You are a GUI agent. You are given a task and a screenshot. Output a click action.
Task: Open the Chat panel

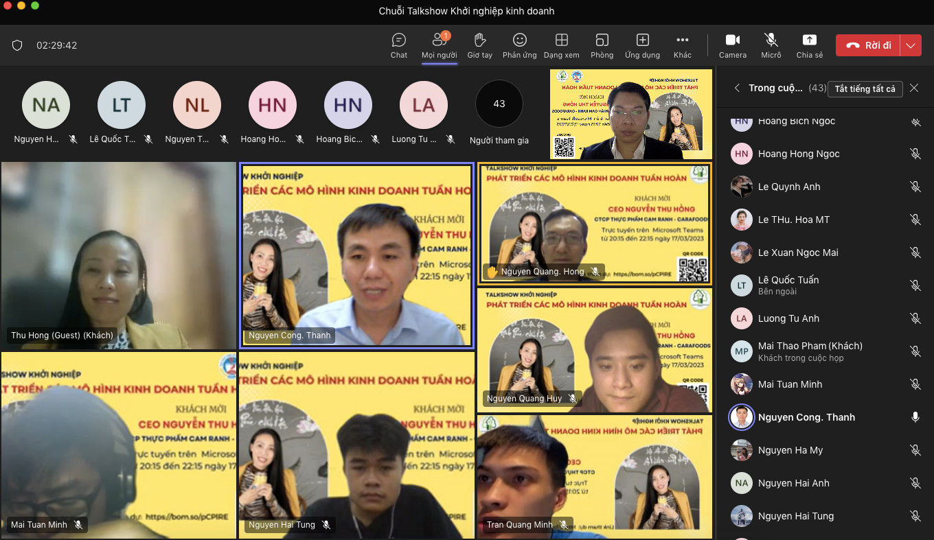[x=399, y=45]
